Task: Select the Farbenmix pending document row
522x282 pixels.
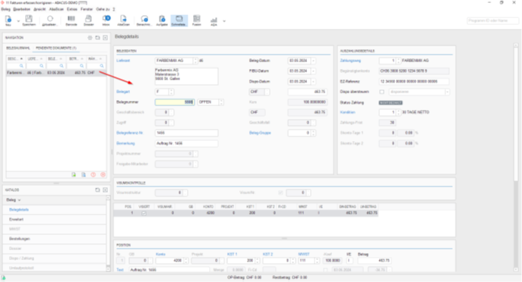Action: point(56,73)
